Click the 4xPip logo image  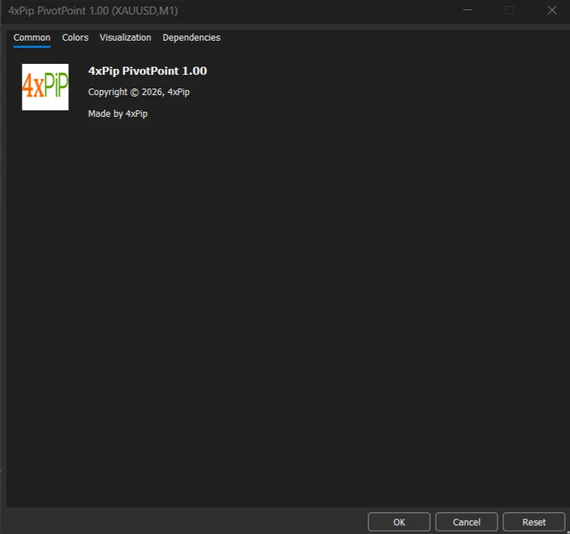(x=45, y=87)
